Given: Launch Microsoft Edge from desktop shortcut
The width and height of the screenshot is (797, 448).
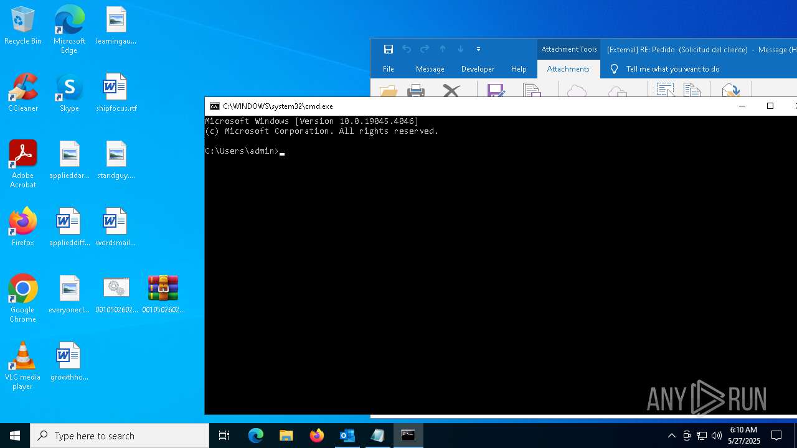Looking at the screenshot, I should tap(69, 29).
